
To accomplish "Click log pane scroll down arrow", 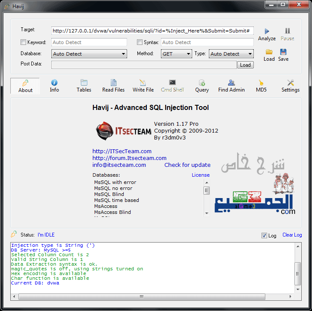I will pos(298,290).
